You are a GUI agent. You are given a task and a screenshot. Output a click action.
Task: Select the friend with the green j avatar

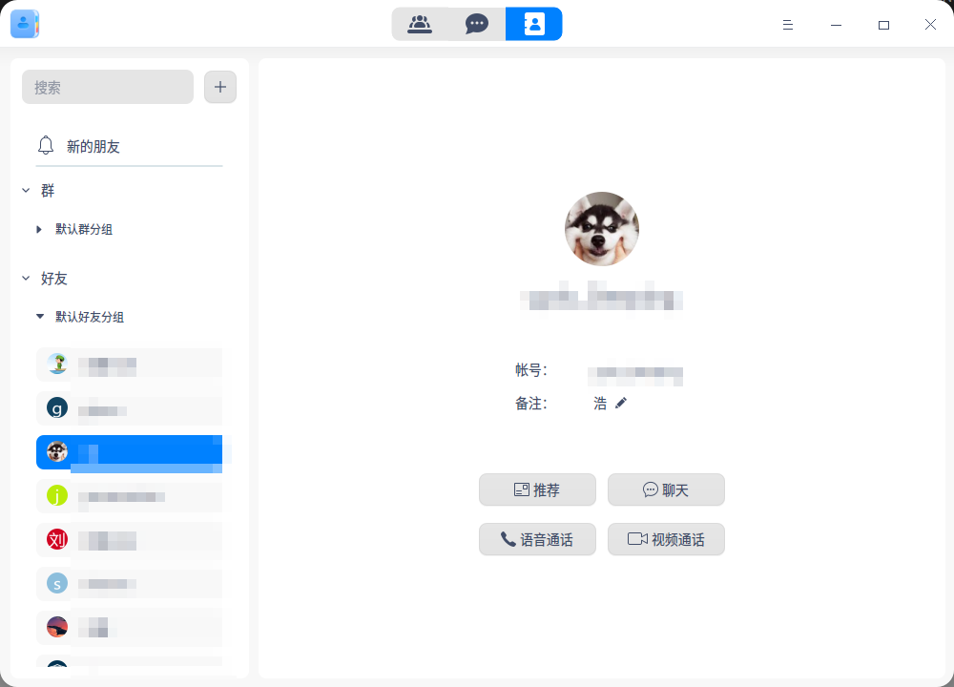click(x=56, y=495)
